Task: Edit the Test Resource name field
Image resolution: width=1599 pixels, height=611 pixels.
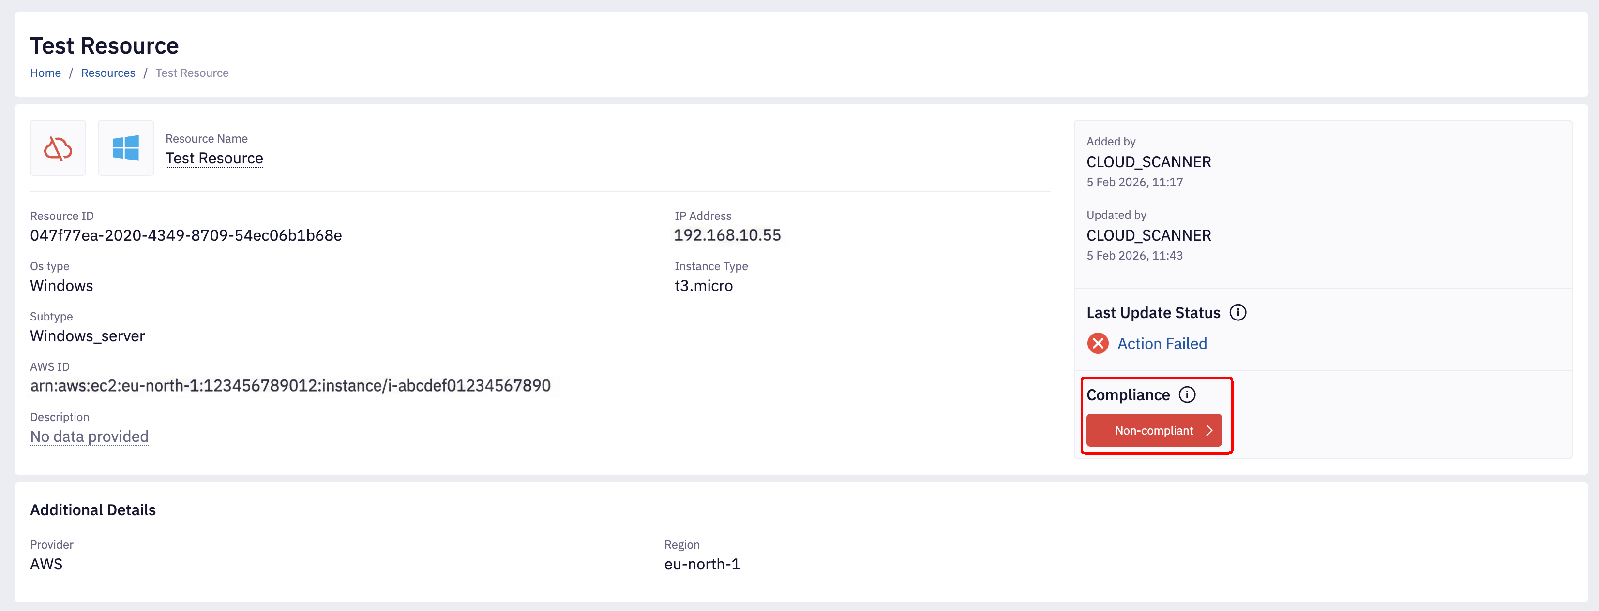Action: (x=214, y=158)
